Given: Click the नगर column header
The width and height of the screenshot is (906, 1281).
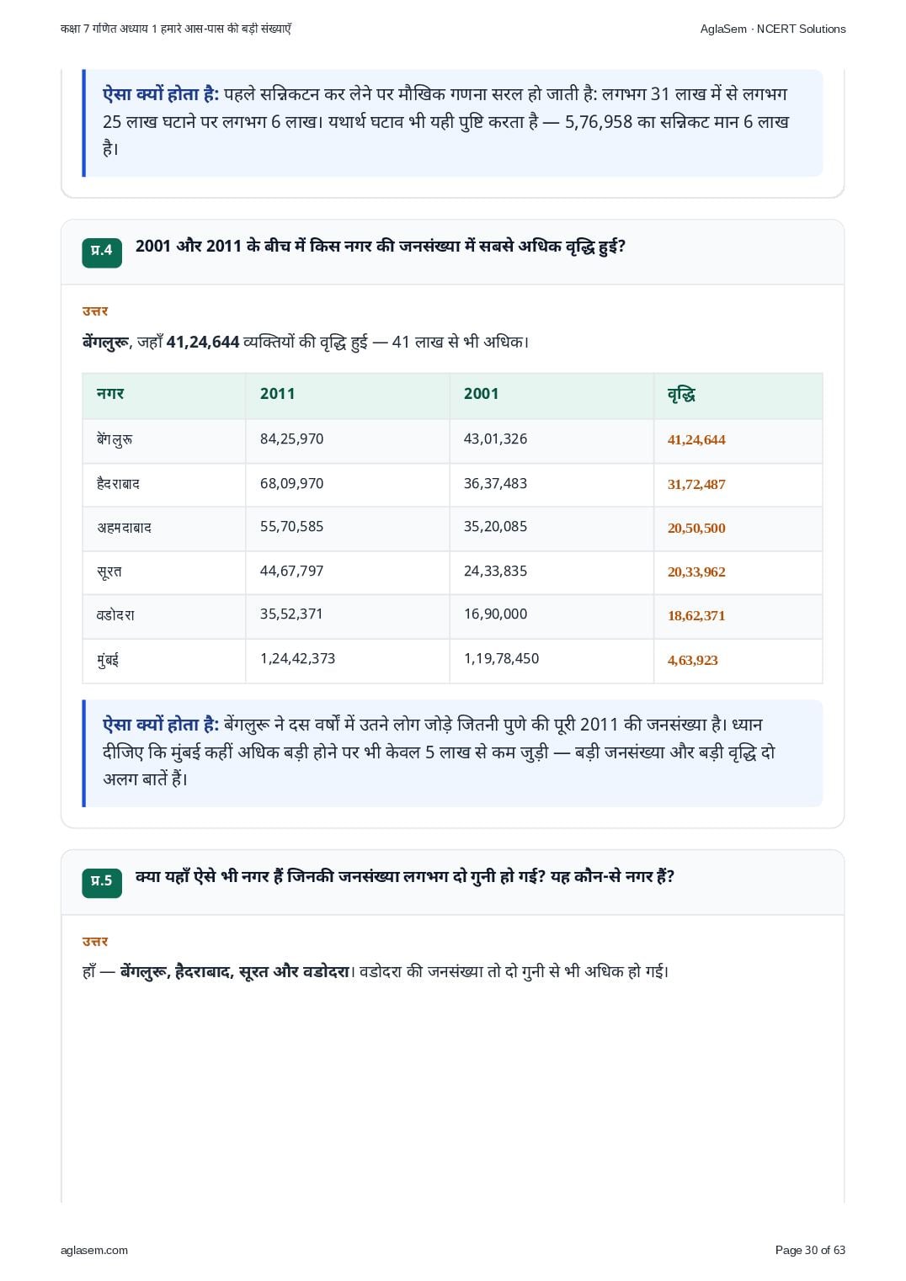Looking at the screenshot, I should (164, 395).
